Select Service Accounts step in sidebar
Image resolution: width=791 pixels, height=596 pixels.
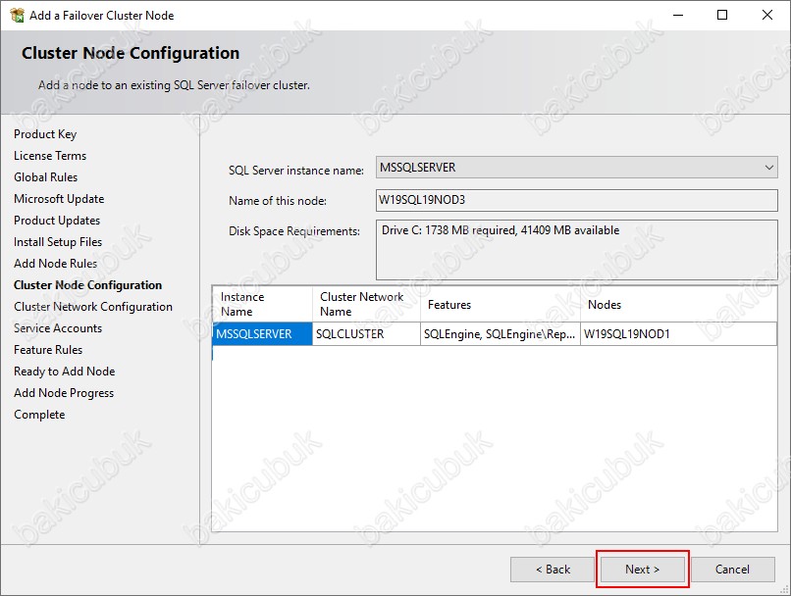(58, 328)
